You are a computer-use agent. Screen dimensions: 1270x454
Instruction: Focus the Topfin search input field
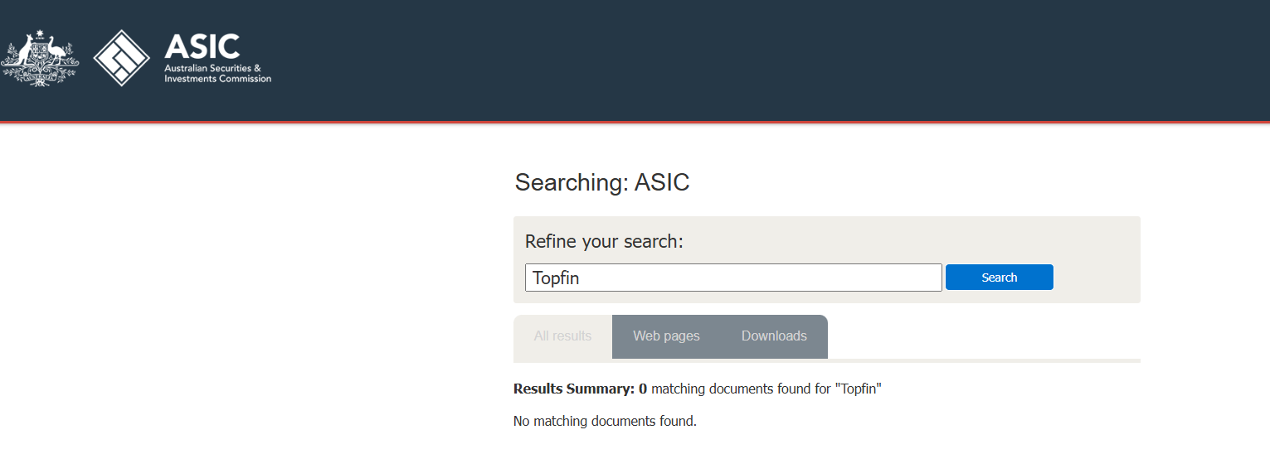click(732, 278)
